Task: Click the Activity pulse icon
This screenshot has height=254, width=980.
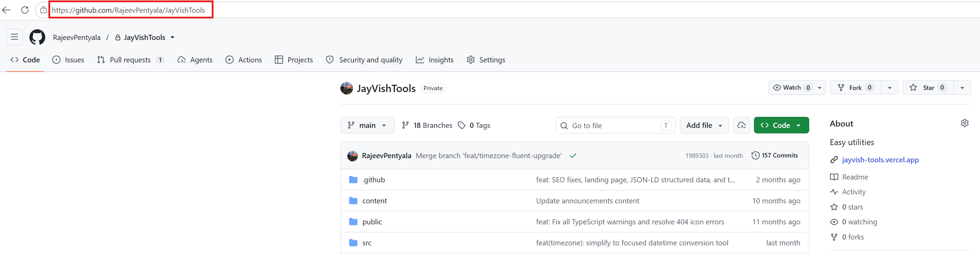Action: click(x=834, y=192)
